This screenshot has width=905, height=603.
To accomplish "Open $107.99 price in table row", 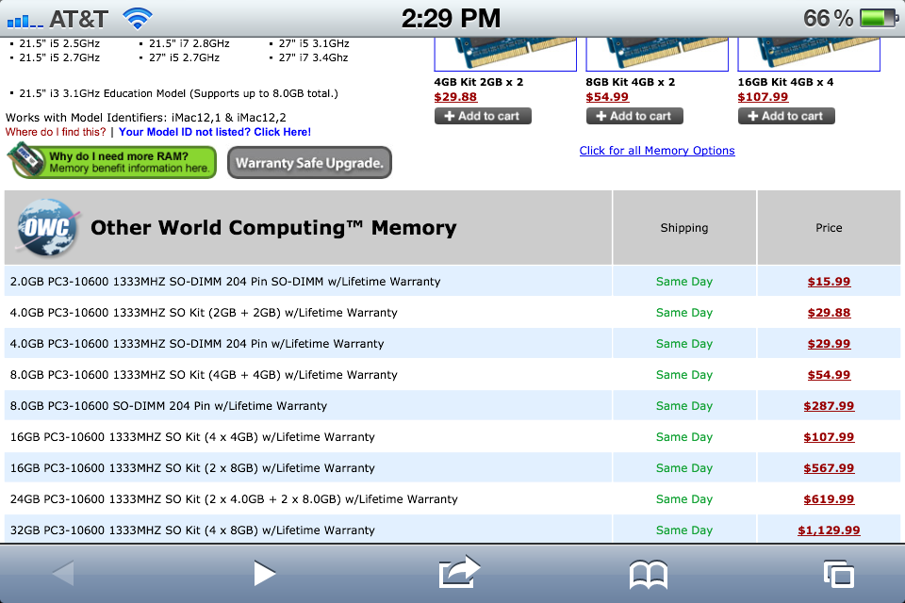I will pos(829,437).
